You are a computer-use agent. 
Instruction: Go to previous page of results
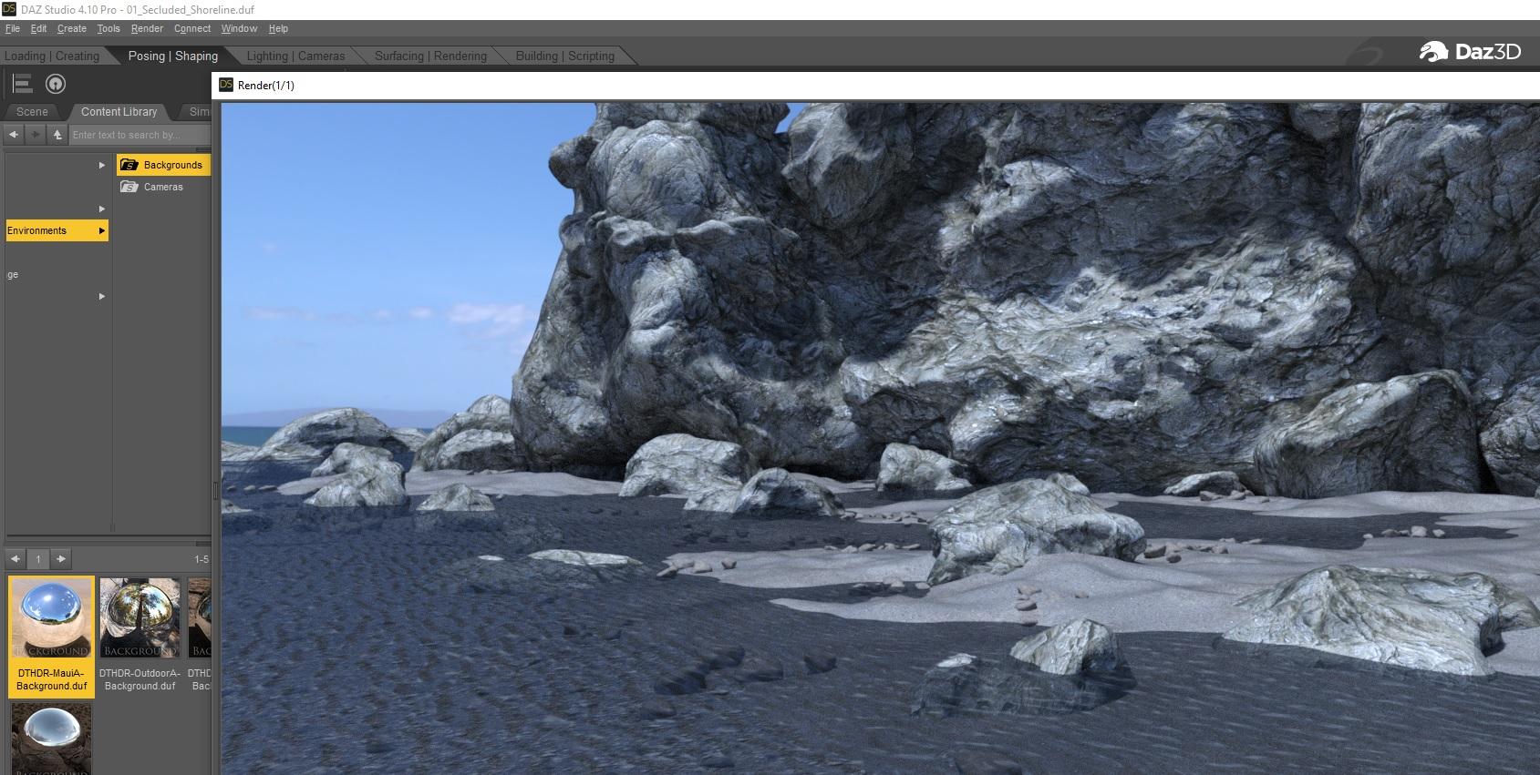16,559
